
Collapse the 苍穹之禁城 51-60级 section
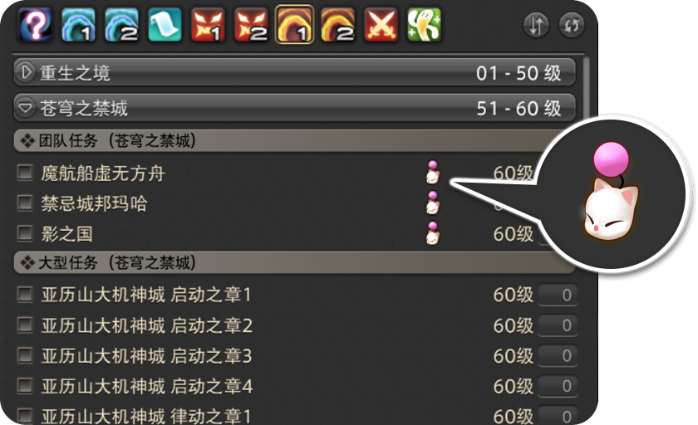[295, 108]
